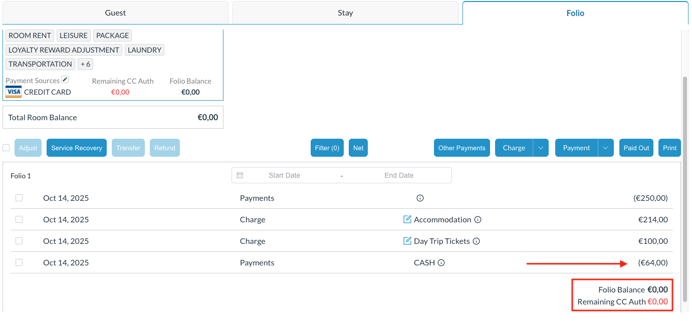Click the calendar icon in date range field
The width and height of the screenshot is (692, 321).
tap(240, 175)
